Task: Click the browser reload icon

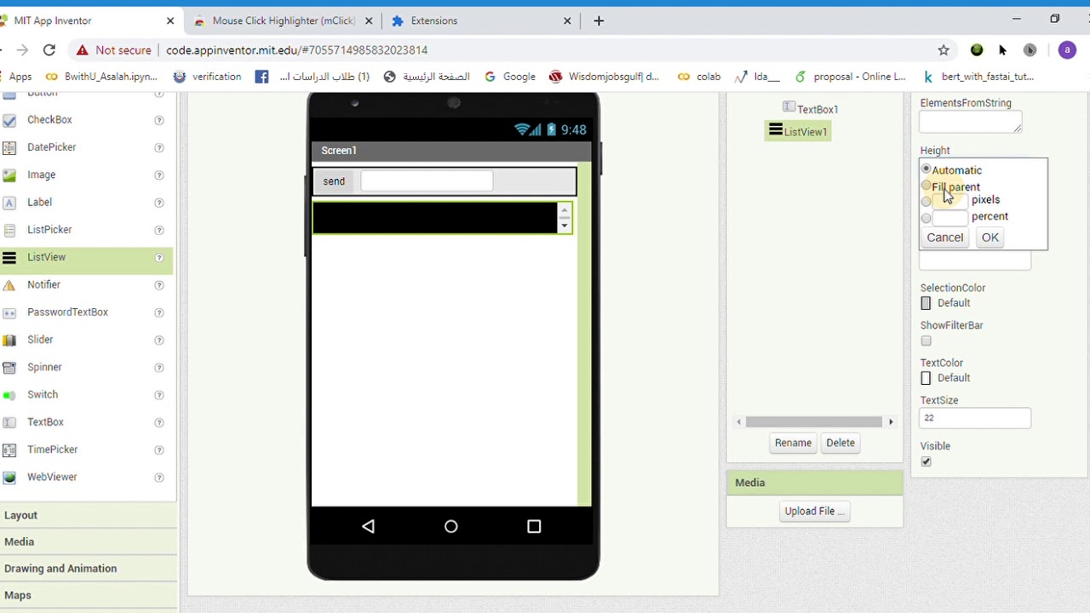Action: point(49,50)
